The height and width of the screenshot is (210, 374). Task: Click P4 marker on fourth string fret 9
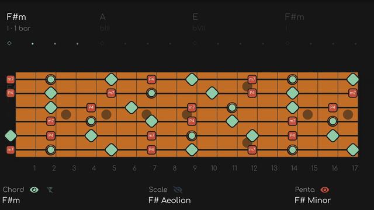click(x=192, y=121)
